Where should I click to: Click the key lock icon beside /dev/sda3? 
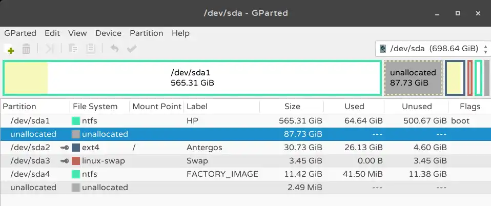(65, 161)
